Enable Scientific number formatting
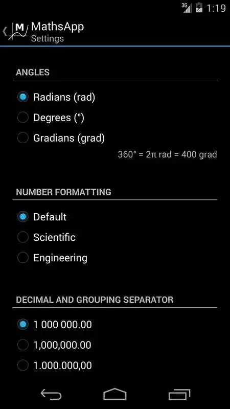Viewport: 230px width, 409px height. pyautogui.click(x=114, y=237)
